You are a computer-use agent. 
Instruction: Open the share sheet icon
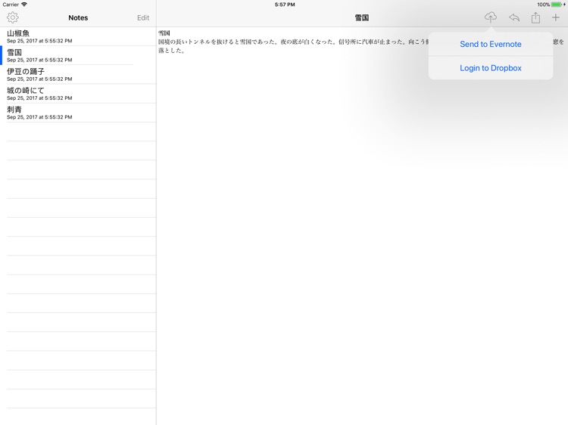pyautogui.click(x=535, y=17)
